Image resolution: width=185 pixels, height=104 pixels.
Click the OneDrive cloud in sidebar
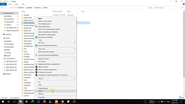point(4,34)
